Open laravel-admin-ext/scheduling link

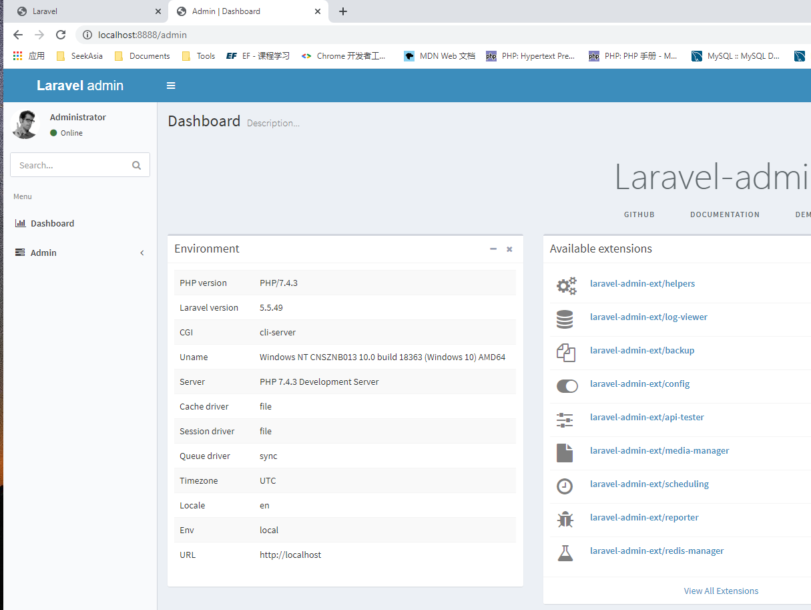pyautogui.click(x=649, y=484)
